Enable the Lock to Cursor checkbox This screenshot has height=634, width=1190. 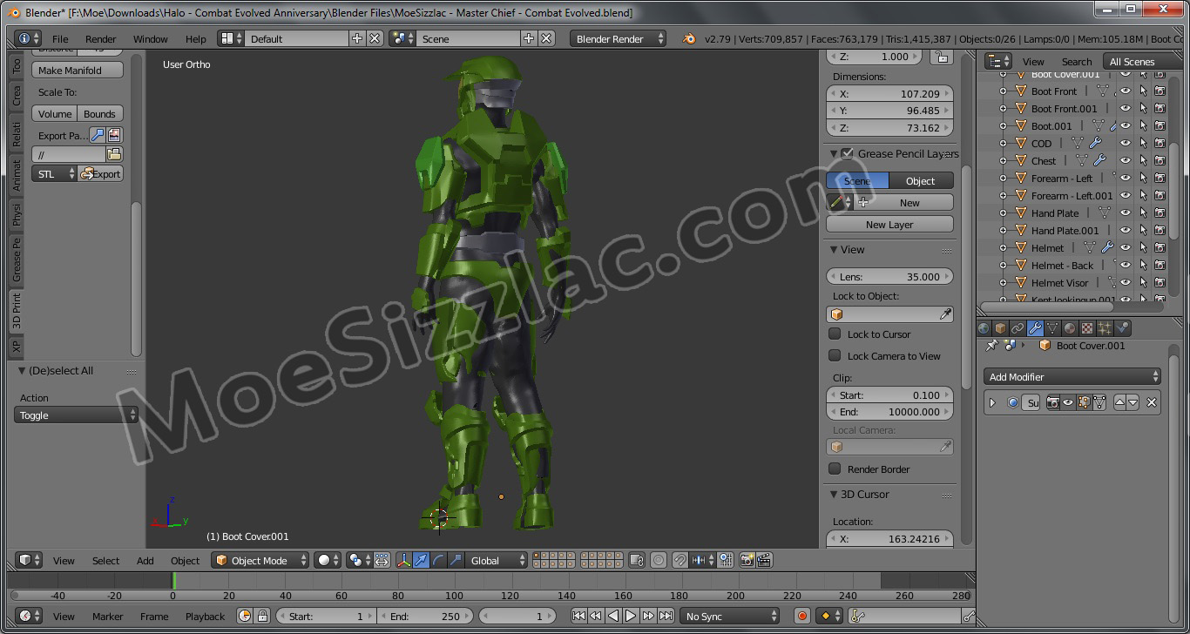(835, 334)
